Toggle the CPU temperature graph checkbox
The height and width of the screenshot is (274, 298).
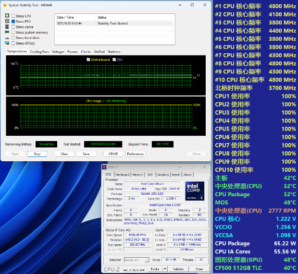point(114,60)
